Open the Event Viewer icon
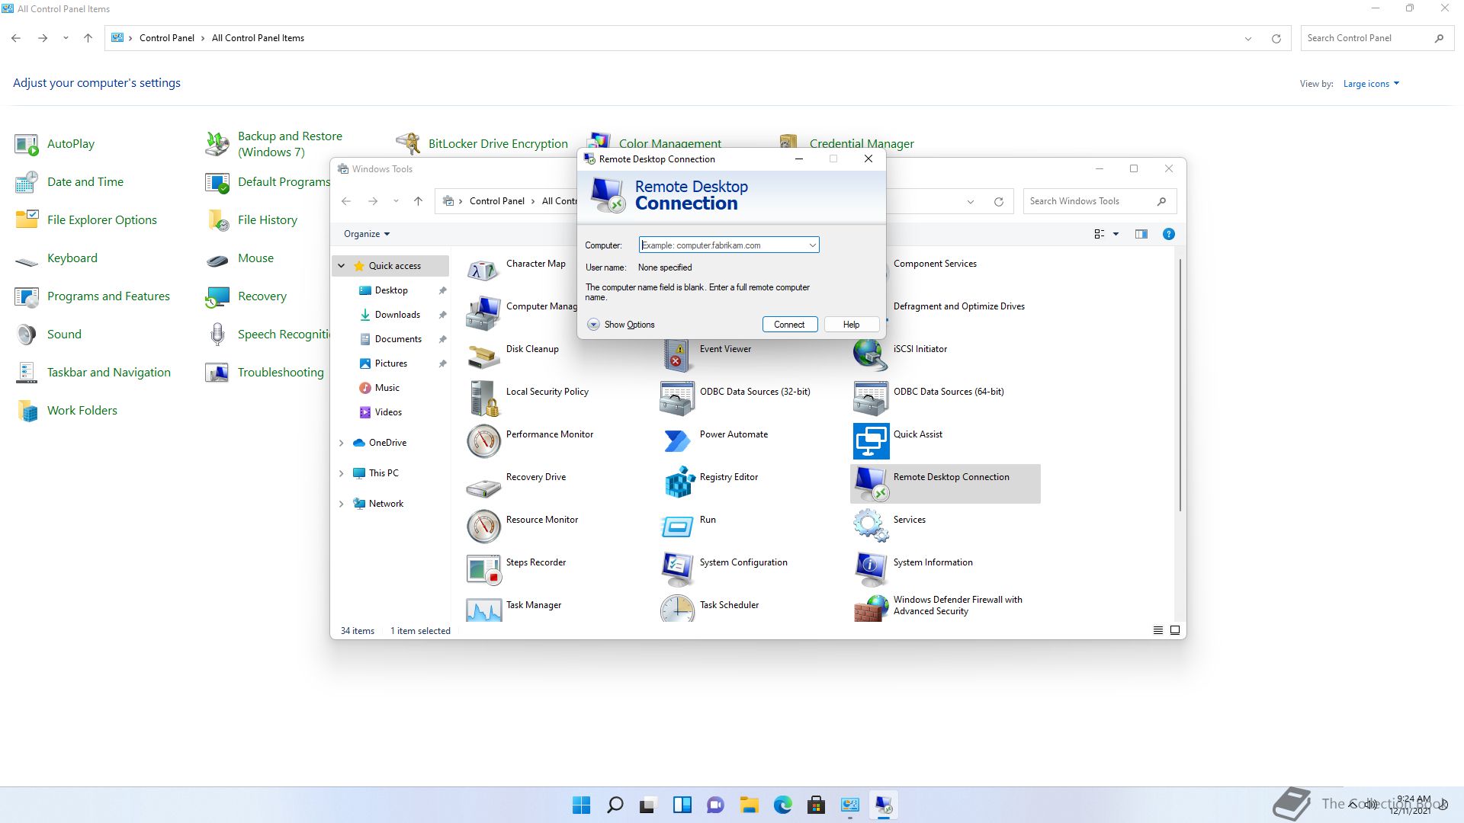The width and height of the screenshot is (1464, 823). [x=677, y=355]
